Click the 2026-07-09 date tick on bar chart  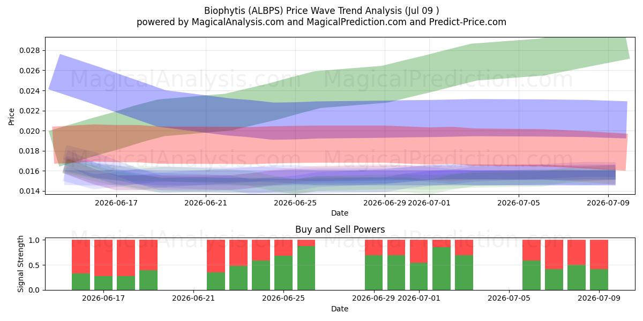599,299
